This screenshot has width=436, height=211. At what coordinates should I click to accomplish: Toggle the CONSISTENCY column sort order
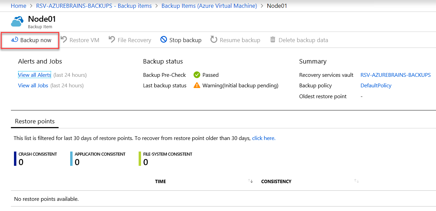coord(356,181)
